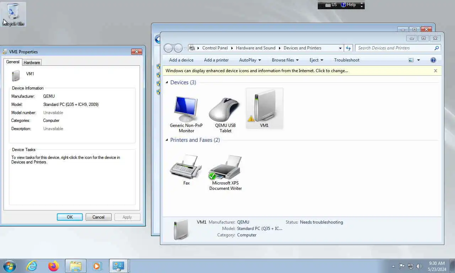
Task: Click the network tray icon
Action: [410, 266]
